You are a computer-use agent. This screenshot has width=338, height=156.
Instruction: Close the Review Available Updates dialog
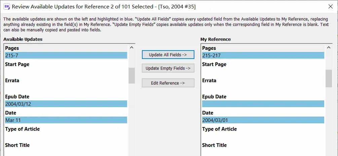click(x=330, y=6)
